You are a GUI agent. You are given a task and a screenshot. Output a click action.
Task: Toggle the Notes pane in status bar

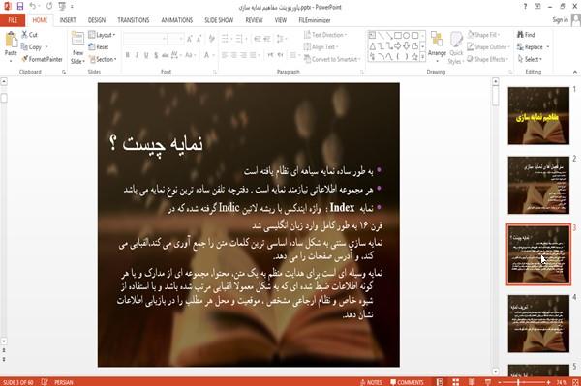click(x=371, y=382)
